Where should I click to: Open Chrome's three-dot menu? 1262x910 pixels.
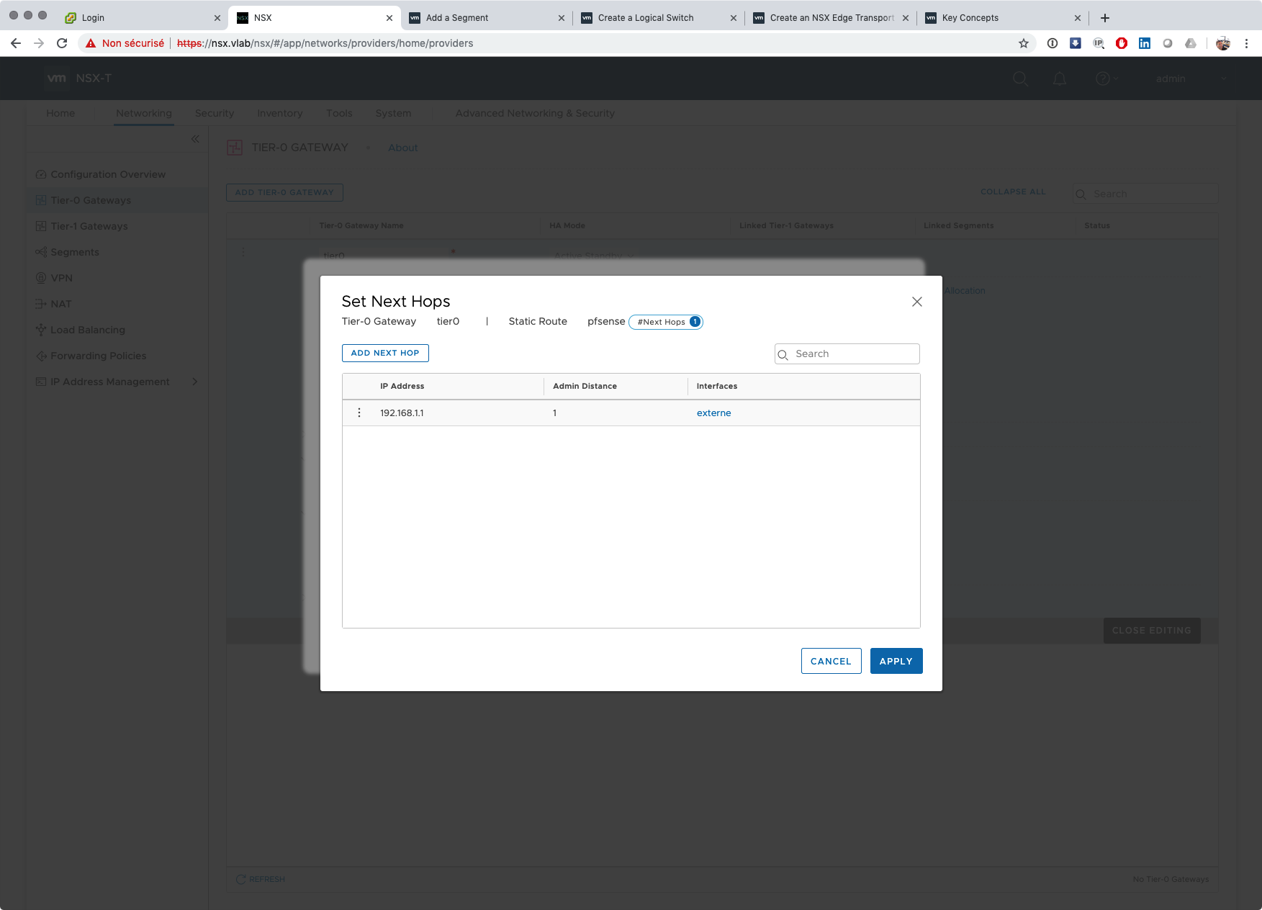(x=1246, y=43)
